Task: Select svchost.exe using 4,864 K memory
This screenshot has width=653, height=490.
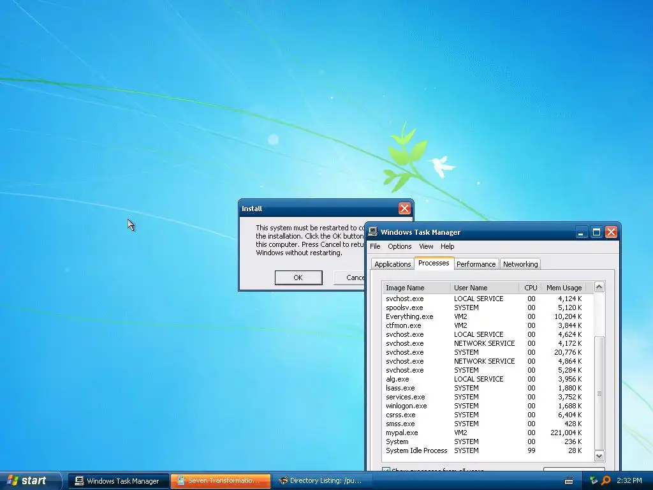Action: click(x=487, y=361)
